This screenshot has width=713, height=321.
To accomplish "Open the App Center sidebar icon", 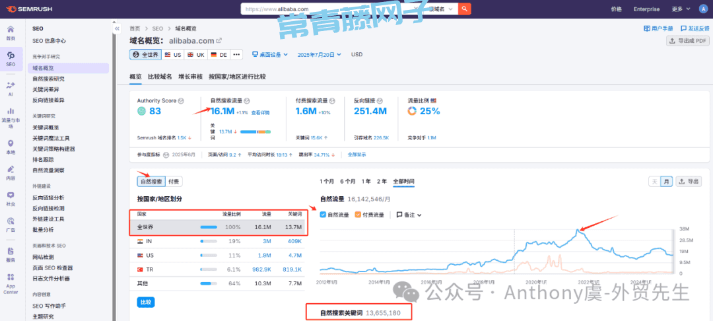I will coord(11,284).
